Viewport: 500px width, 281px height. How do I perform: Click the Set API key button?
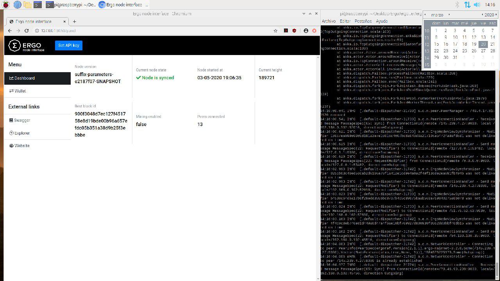[x=69, y=46]
